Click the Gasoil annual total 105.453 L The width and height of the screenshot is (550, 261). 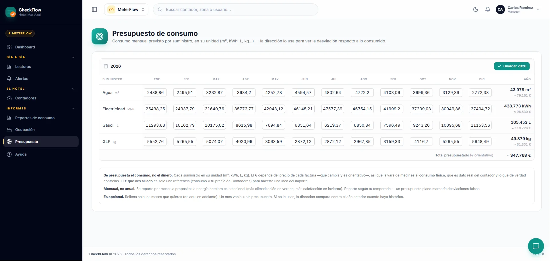[521, 122]
